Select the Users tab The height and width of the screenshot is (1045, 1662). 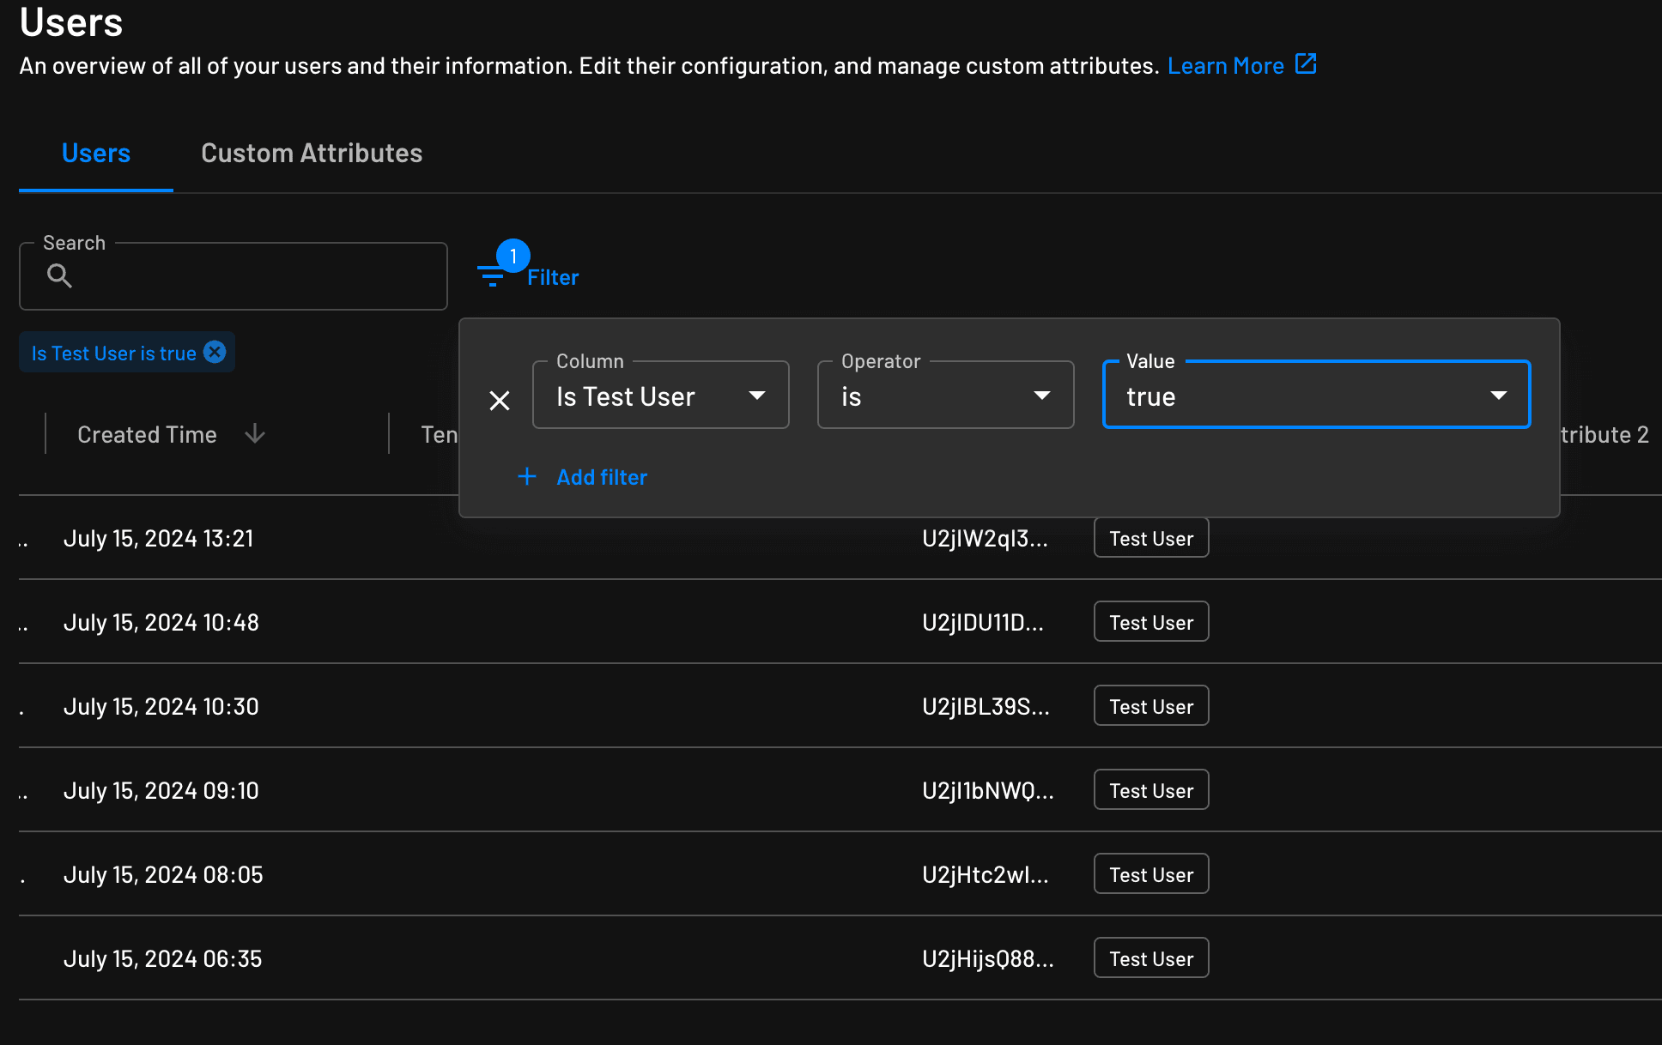(x=95, y=153)
